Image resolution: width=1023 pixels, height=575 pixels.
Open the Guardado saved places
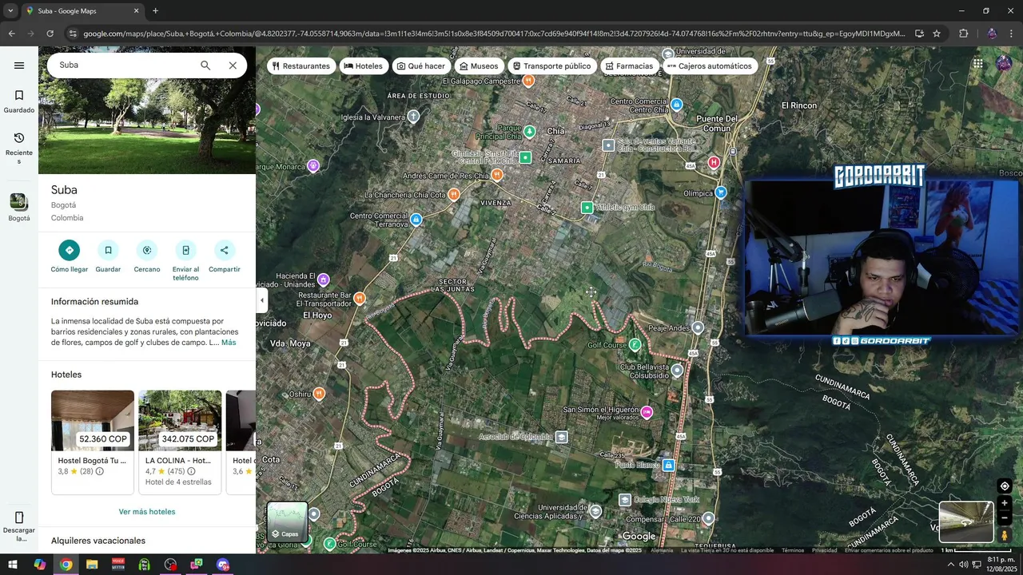point(19,101)
